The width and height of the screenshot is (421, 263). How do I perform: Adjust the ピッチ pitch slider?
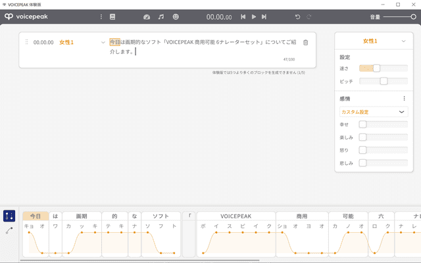pyautogui.click(x=383, y=81)
